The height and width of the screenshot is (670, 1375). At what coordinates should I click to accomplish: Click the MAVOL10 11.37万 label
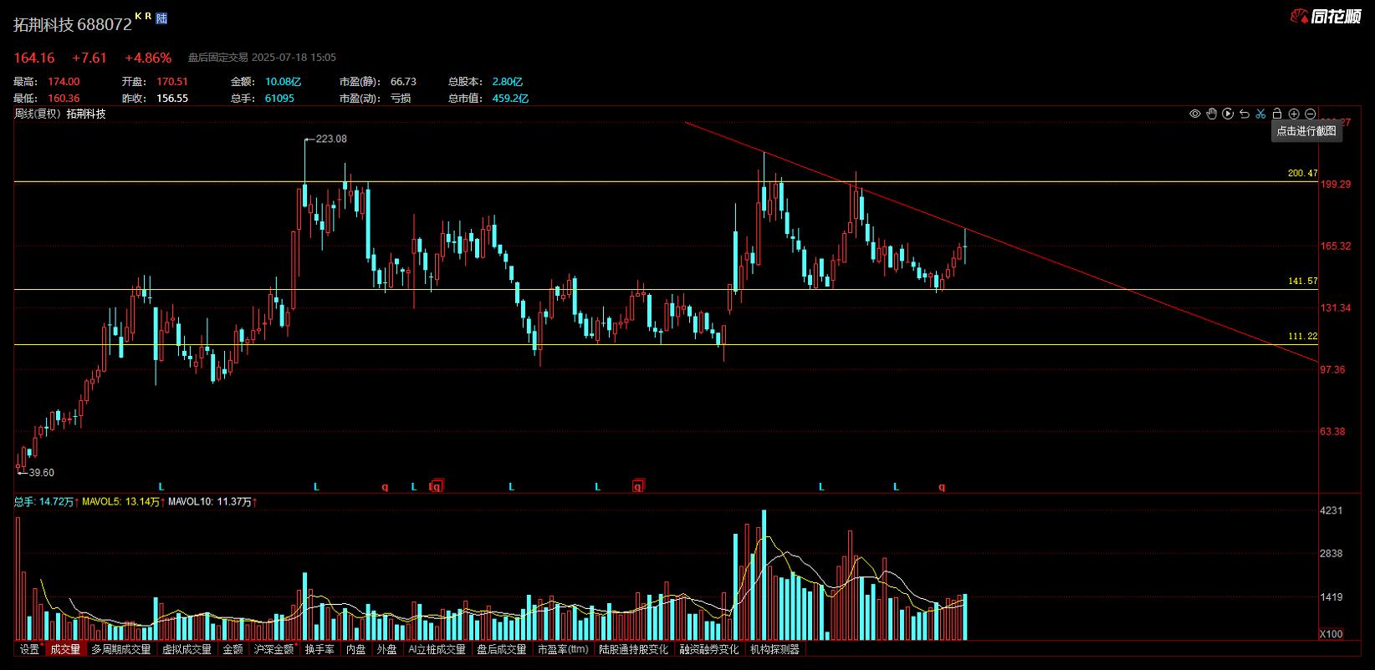coord(212,502)
